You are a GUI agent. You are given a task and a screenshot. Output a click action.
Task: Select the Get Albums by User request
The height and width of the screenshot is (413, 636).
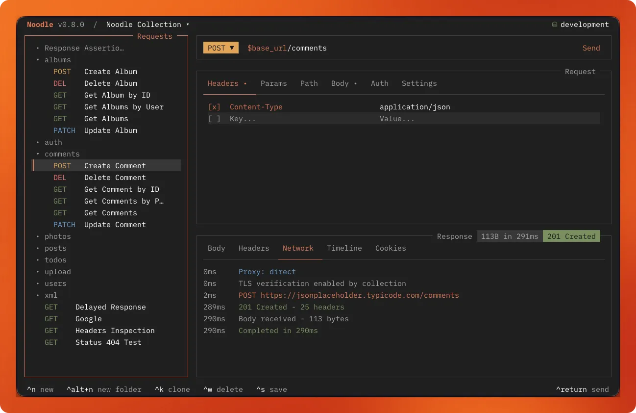tap(107, 107)
